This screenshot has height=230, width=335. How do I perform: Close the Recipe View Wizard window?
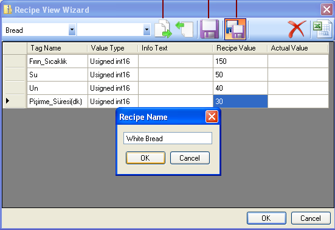click(x=326, y=10)
